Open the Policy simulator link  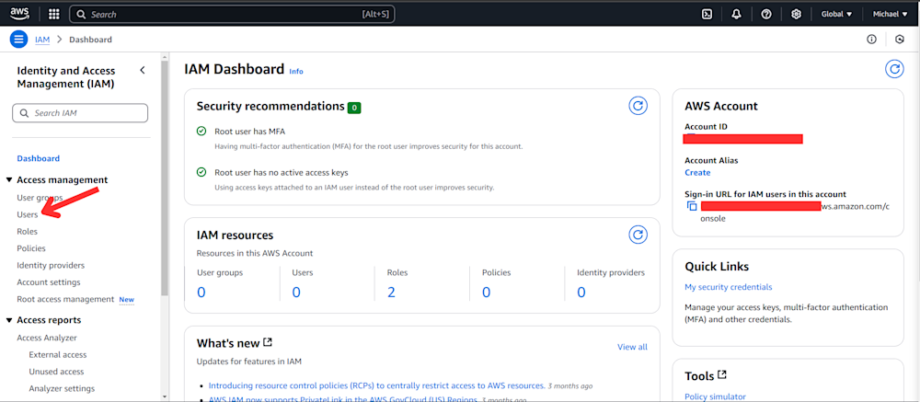[715, 396]
